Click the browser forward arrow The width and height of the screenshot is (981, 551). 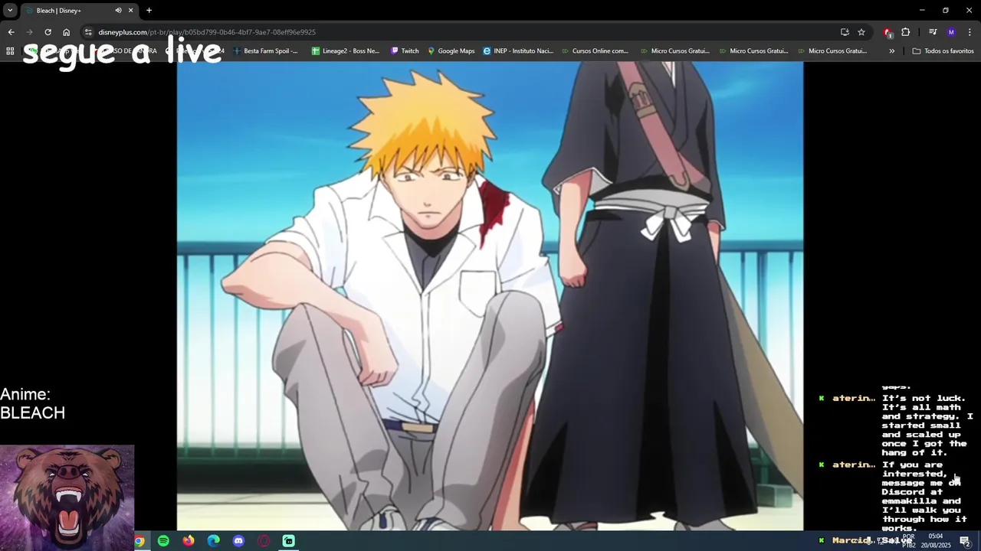(x=29, y=32)
